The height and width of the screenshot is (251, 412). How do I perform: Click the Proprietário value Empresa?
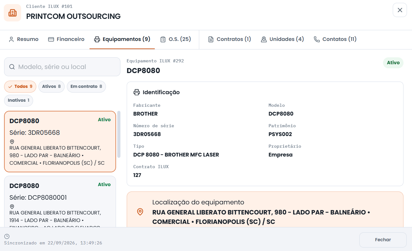coord(281,155)
